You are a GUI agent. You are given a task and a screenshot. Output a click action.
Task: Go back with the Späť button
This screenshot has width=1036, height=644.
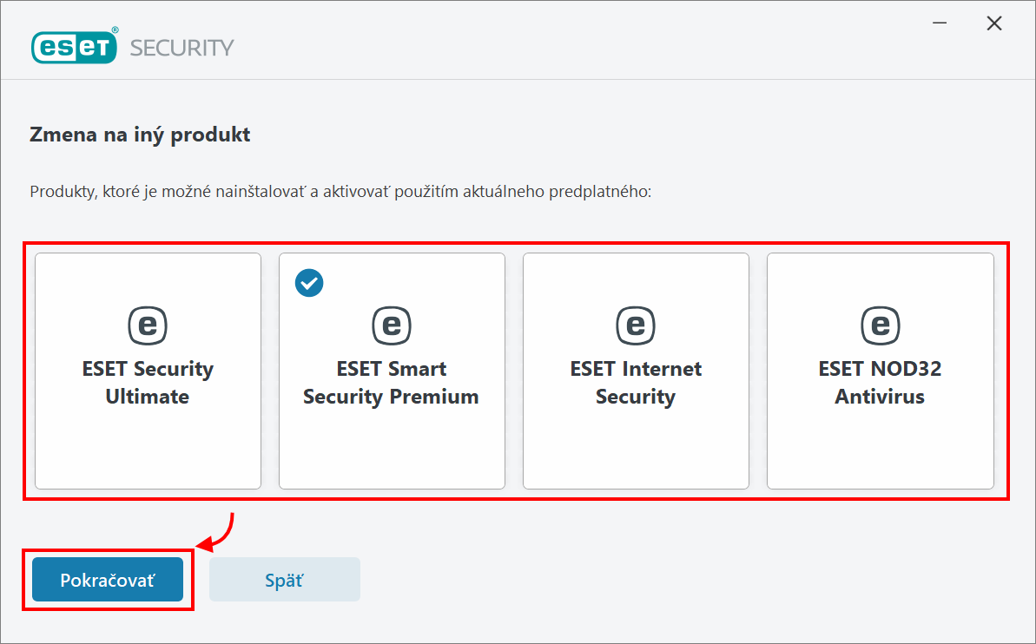[x=284, y=580]
